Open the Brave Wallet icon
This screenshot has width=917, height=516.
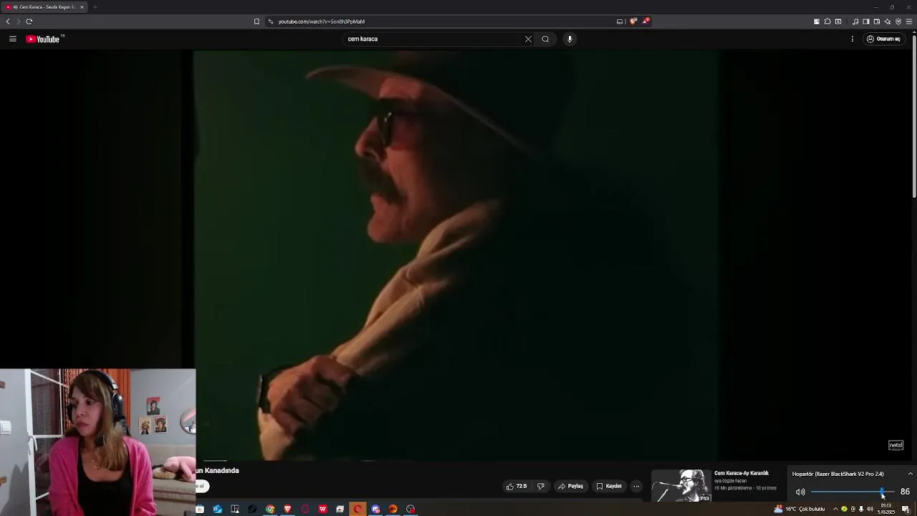pos(876,21)
